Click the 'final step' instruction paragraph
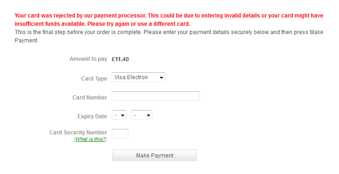This screenshot has height=174, width=339. click(169, 36)
